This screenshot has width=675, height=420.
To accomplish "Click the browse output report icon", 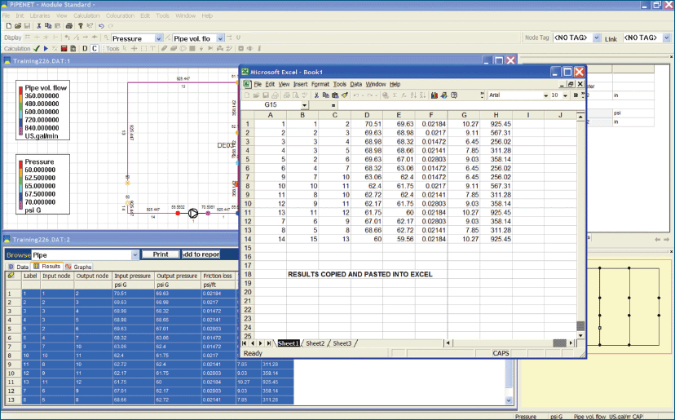I will (x=73, y=49).
